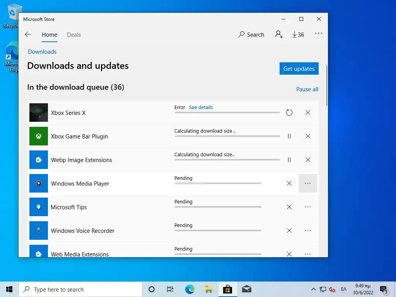Go back using the back arrow

tap(28, 34)
